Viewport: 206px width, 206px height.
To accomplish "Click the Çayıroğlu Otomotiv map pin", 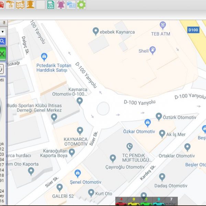I will click(113, 158).
